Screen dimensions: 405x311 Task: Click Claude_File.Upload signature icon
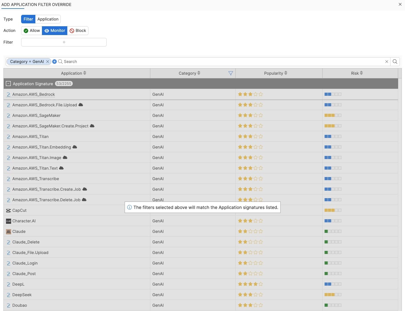[x=9, y=253]
